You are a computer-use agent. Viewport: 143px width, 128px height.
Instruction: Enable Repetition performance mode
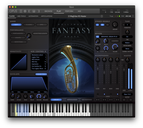pyautogui.click(x=19, y=42)
